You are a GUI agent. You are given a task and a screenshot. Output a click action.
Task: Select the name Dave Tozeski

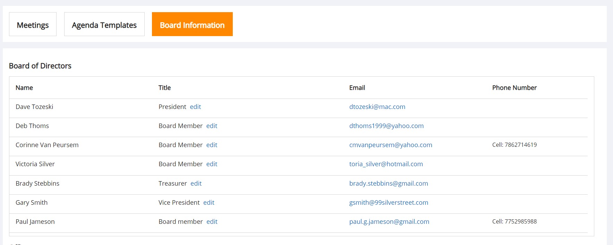[x=34, y=107]
